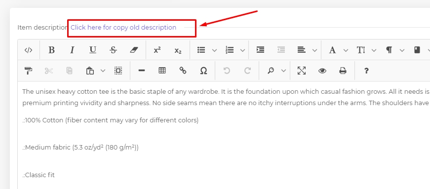Viewport: 430px width, 189px height.
Task: Insert a table
Action: [x=162, y=71]
